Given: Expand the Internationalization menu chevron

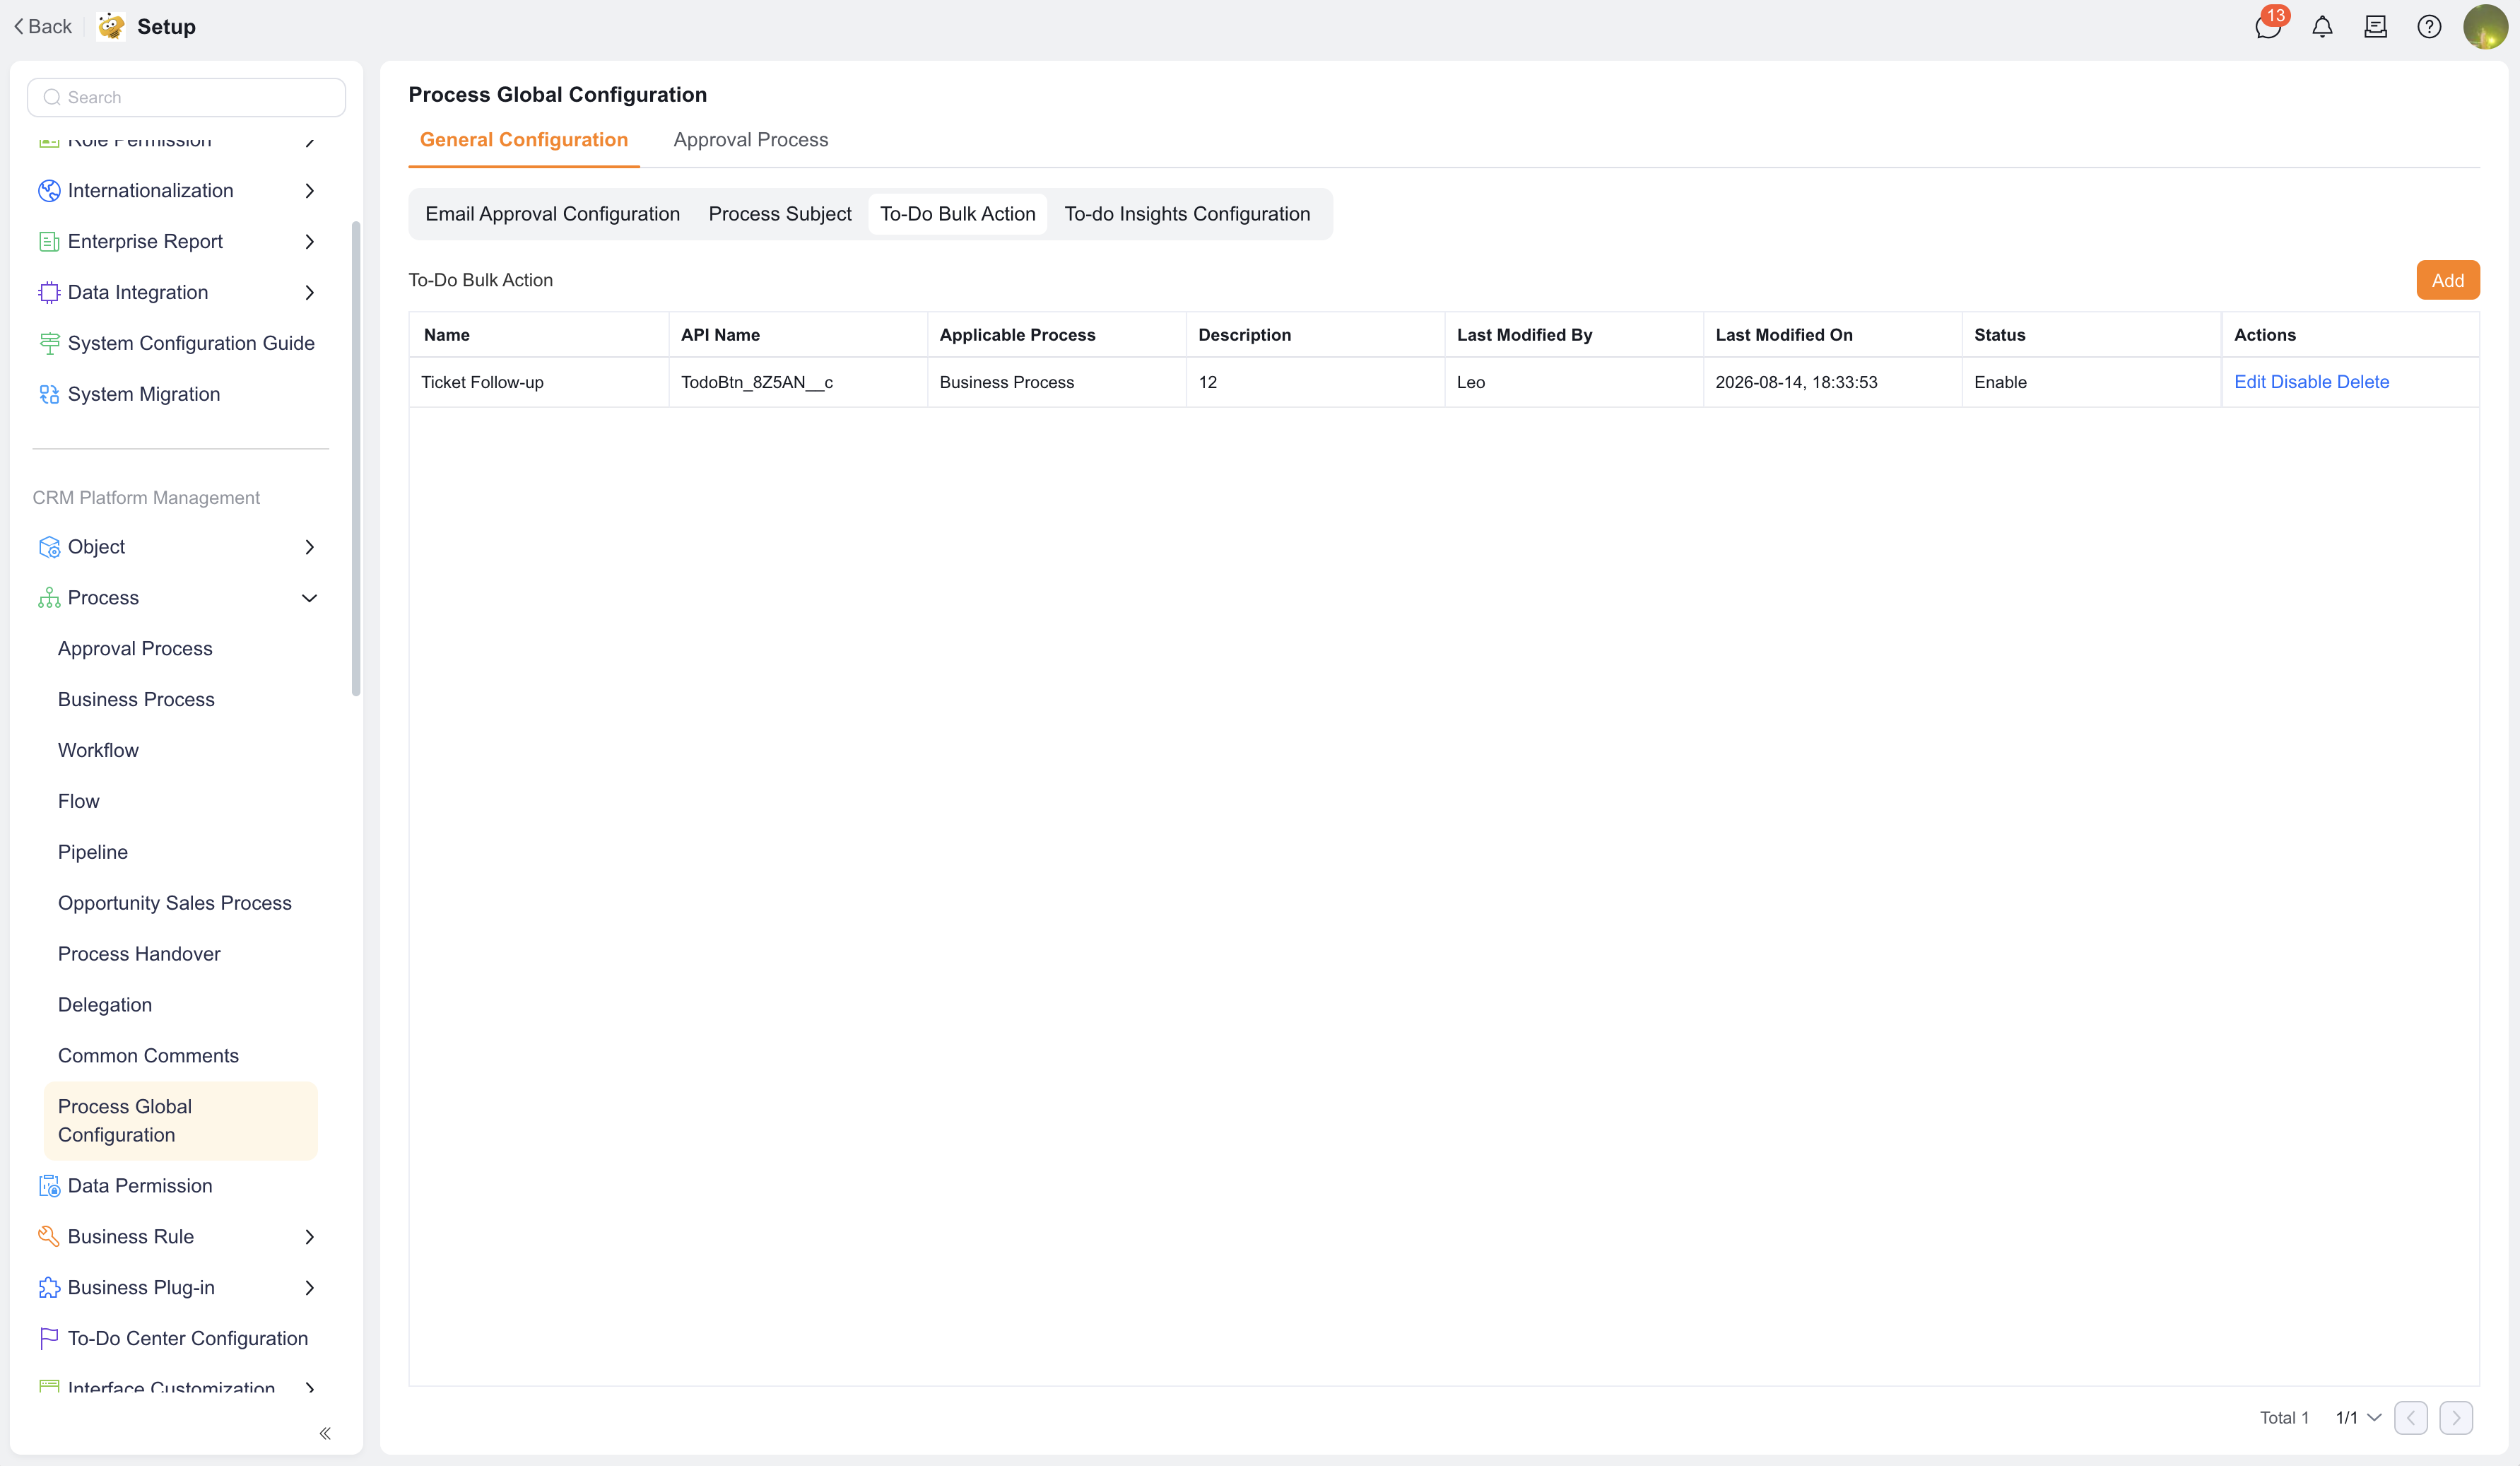Looking at the screenshot, I should coord(310,191).
